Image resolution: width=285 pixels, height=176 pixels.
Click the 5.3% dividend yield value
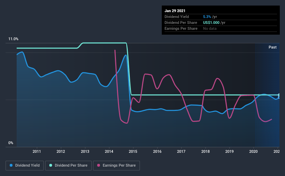pyautogui.click(x=207, y=17)
